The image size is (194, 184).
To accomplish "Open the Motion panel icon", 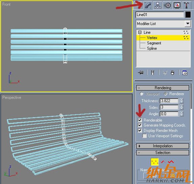I will coord(167,5).
